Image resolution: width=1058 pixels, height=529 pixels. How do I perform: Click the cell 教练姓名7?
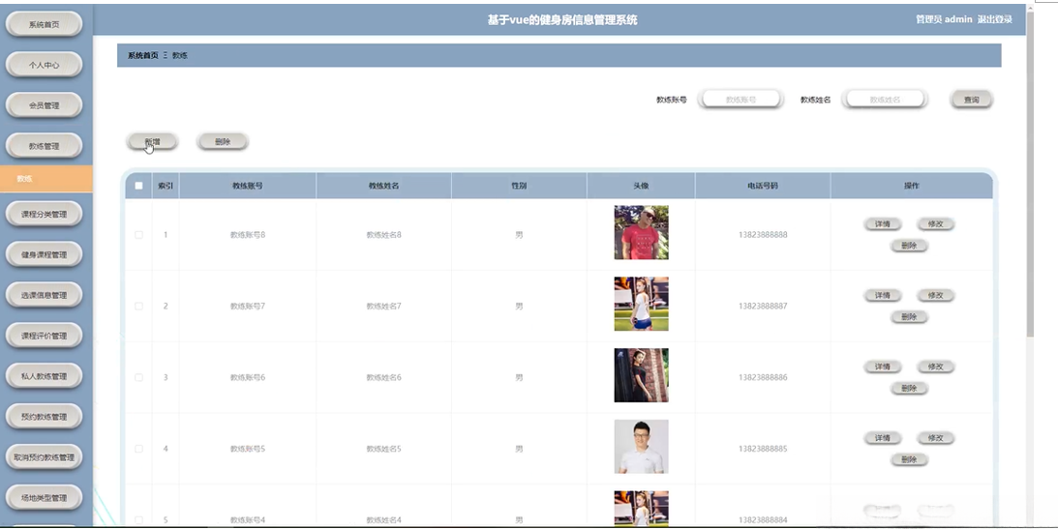384,306
